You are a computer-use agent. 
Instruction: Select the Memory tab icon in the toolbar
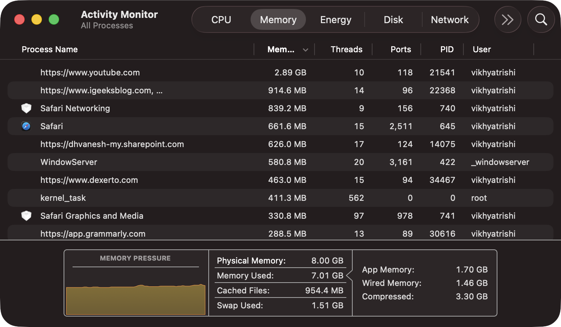(x=278, y=19)
